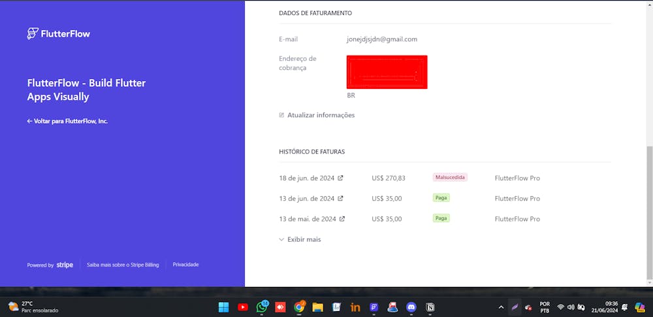Click the FlutterFlow logo

58,34
